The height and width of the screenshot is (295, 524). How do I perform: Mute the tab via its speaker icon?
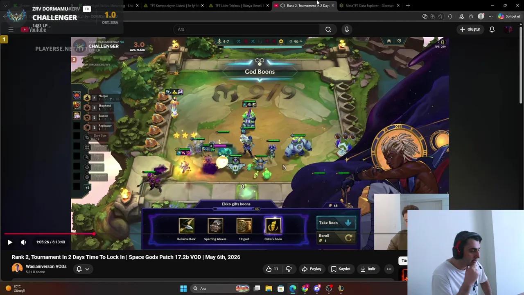point(282,6)
